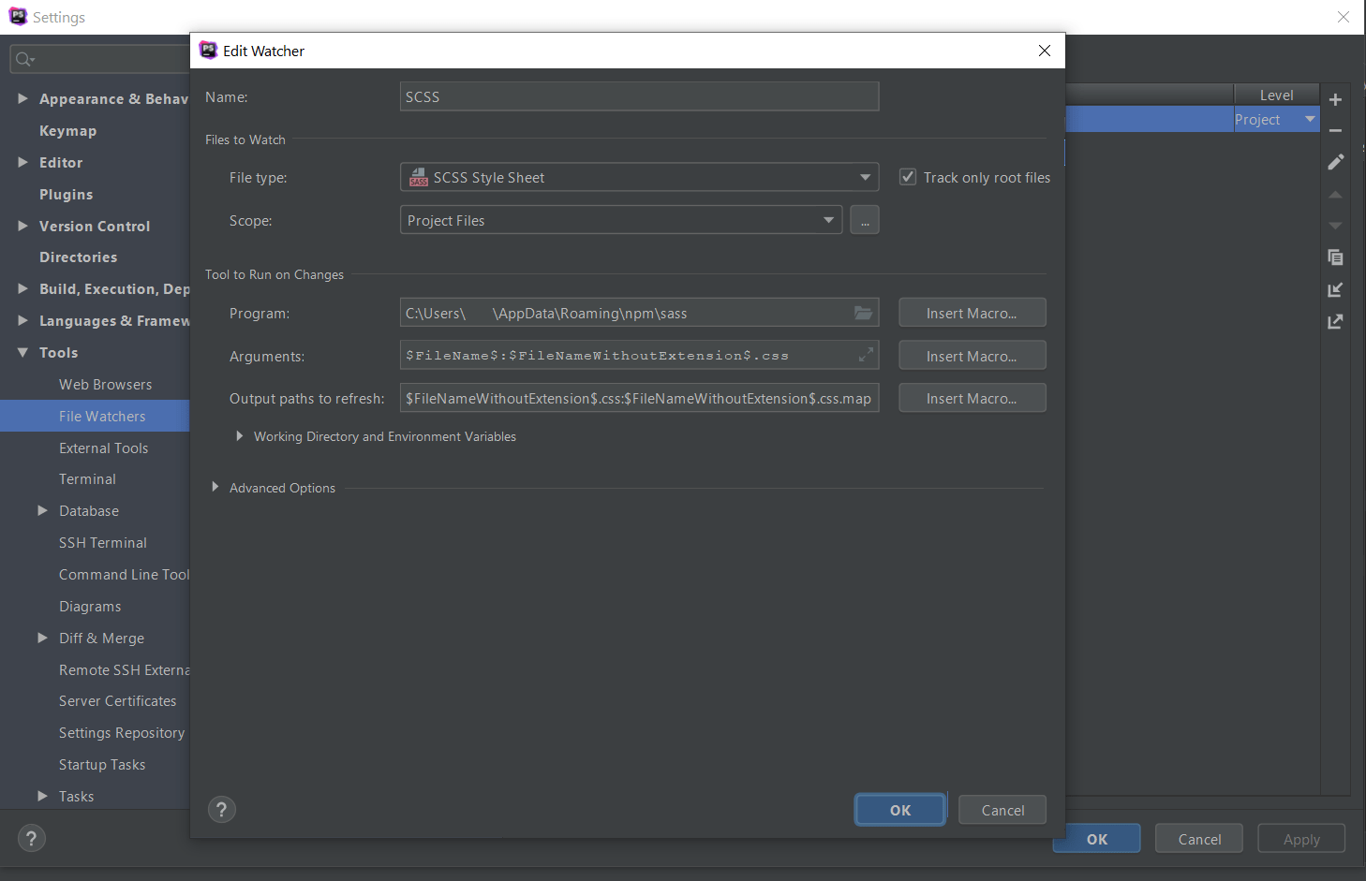Click the scope ellipsis browse button
1366x881 pixels.
click(864, 220)
